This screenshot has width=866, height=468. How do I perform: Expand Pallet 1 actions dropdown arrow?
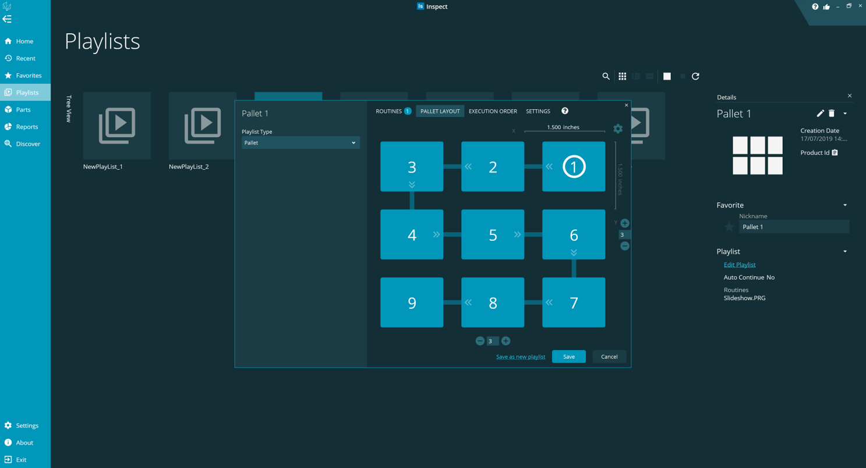[x=845, y=113]
